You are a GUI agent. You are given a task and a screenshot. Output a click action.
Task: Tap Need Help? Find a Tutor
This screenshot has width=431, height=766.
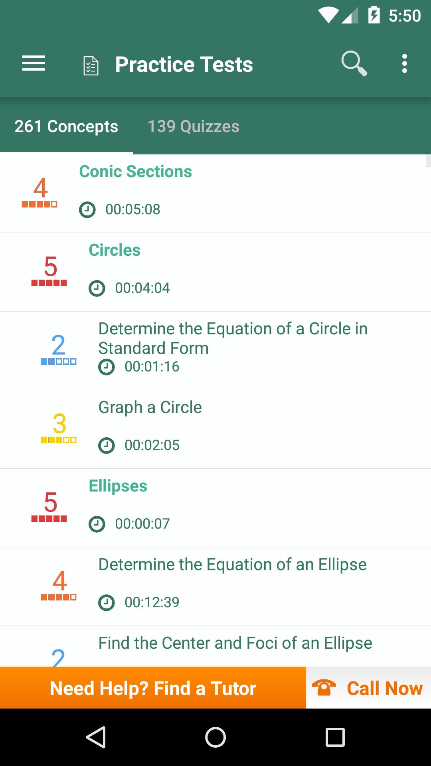click(x=153, y=688)
